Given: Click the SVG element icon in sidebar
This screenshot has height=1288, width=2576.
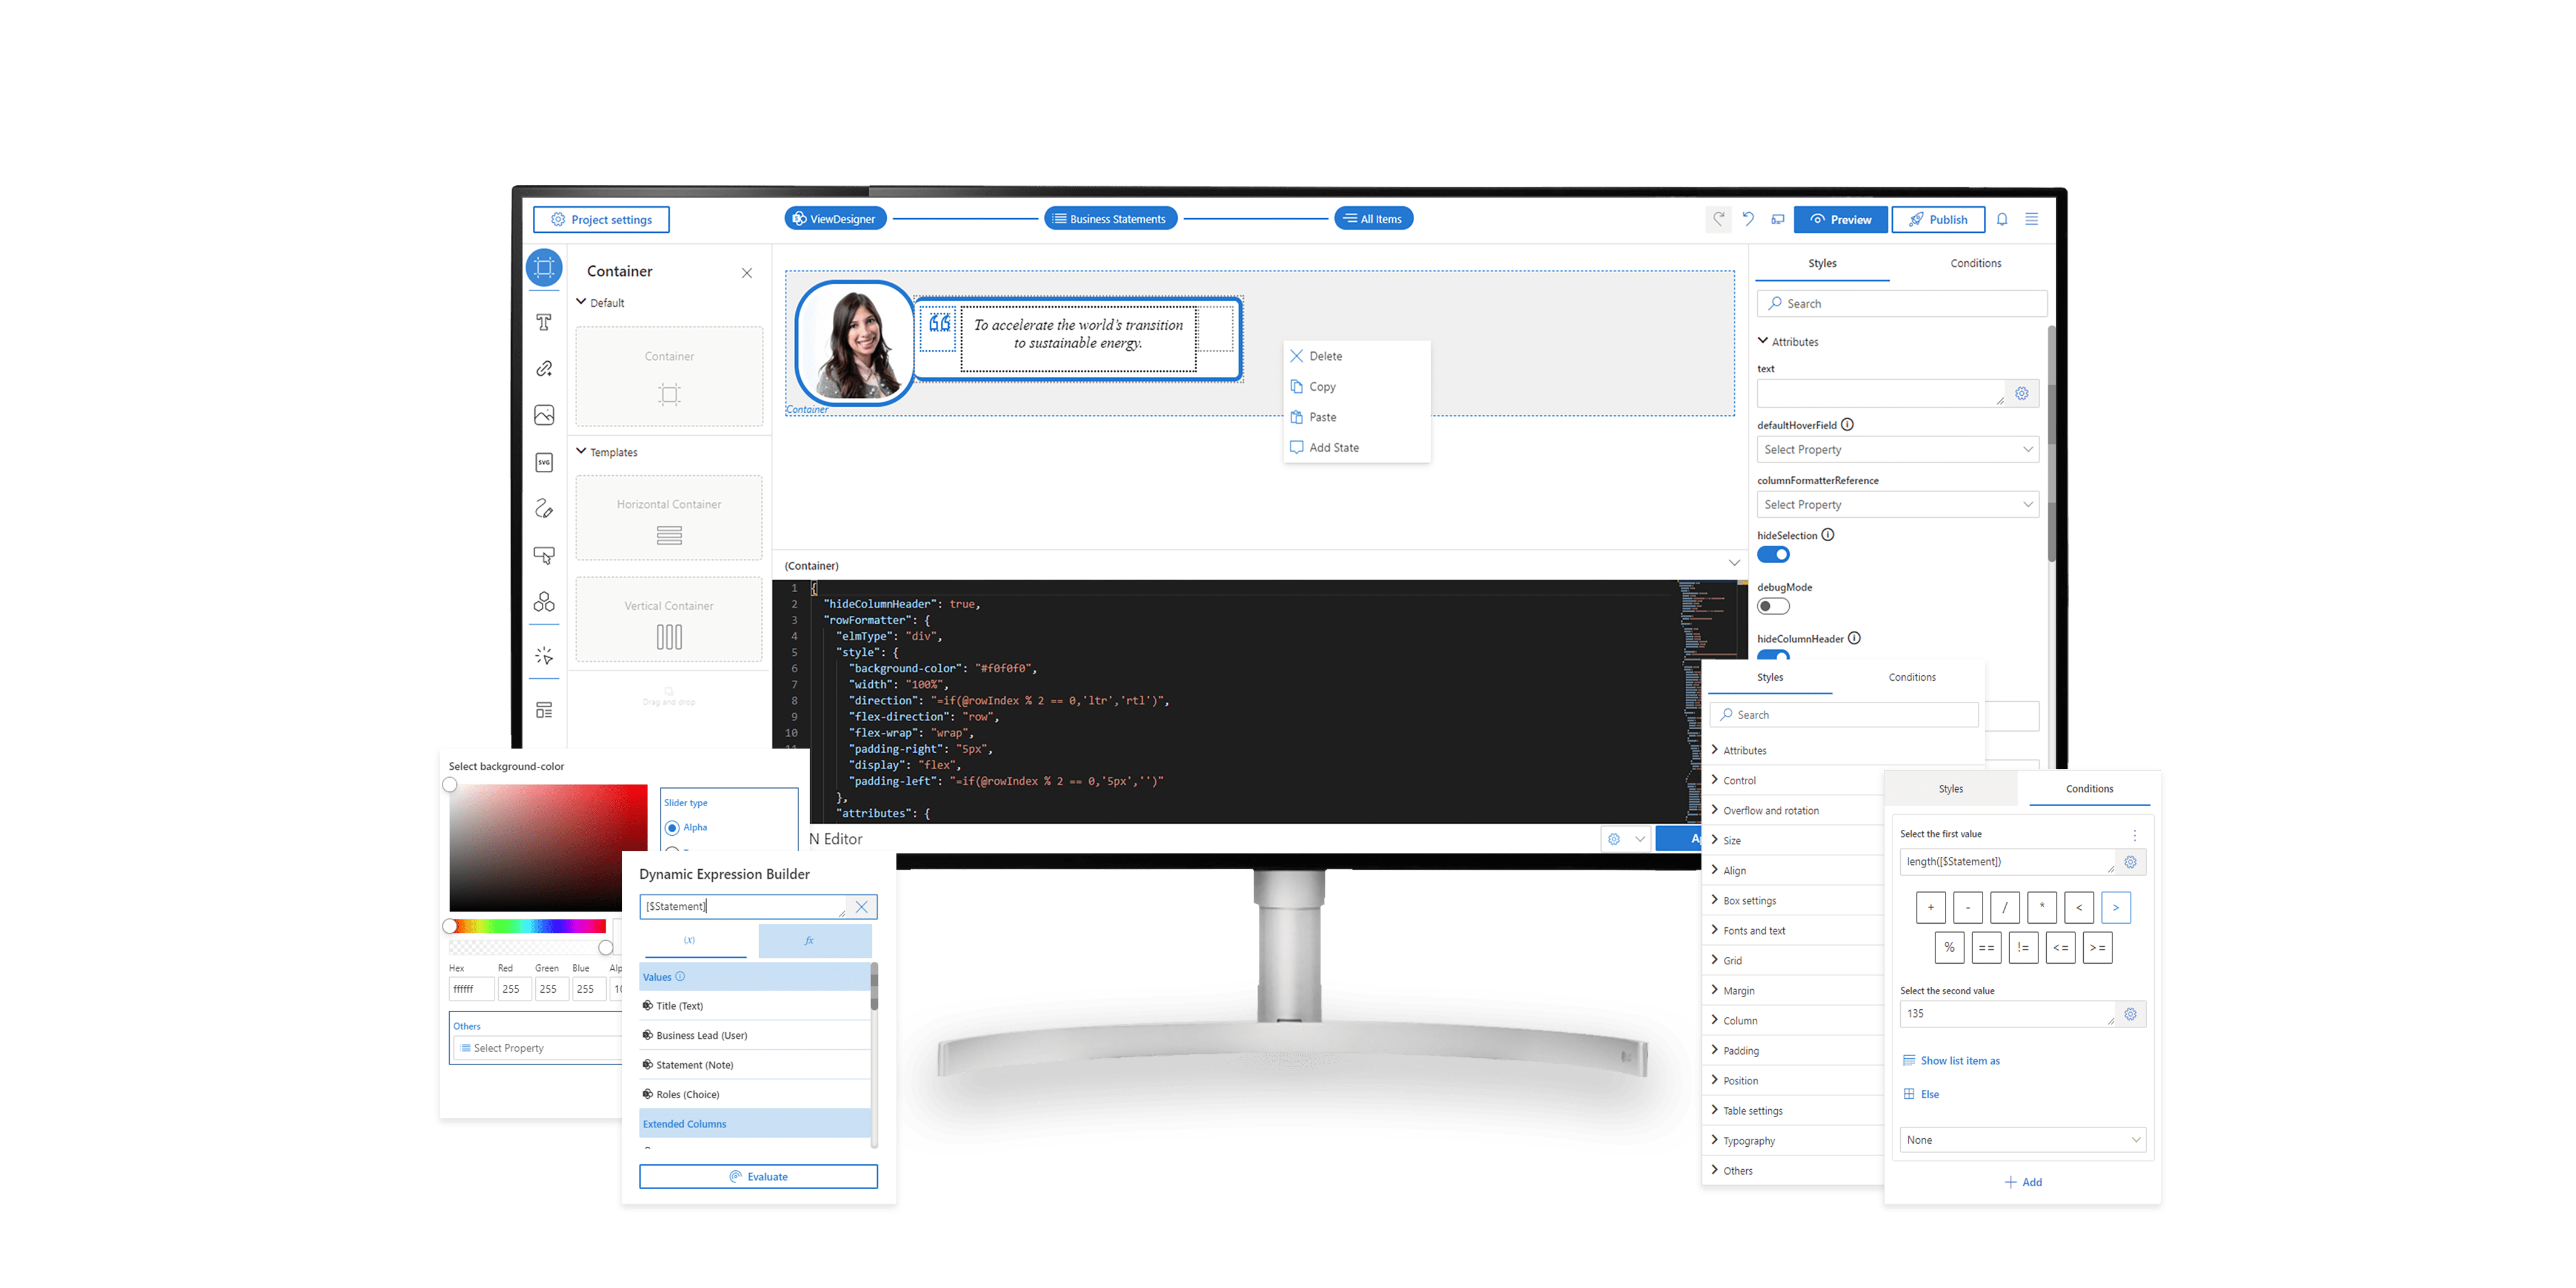Looking at the screenshot, I should 544,462.
